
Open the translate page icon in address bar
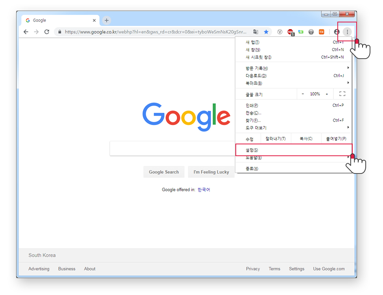[x=256, y=32]
